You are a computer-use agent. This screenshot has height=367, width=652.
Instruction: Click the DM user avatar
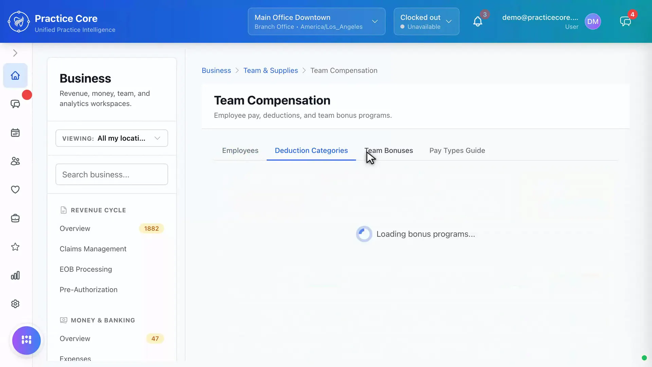click(x=593, y=21)
